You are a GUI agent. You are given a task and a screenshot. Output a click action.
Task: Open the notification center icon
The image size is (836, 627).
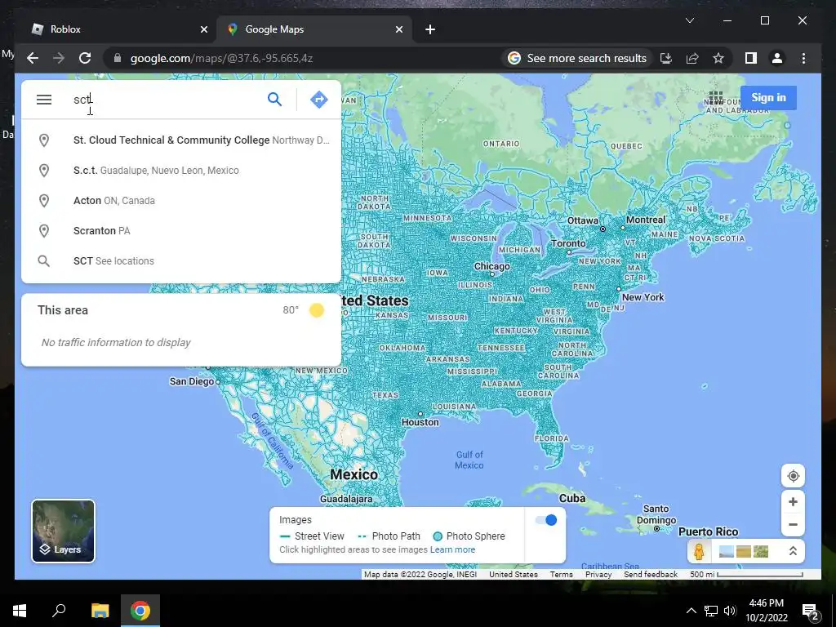click(811, 611)
